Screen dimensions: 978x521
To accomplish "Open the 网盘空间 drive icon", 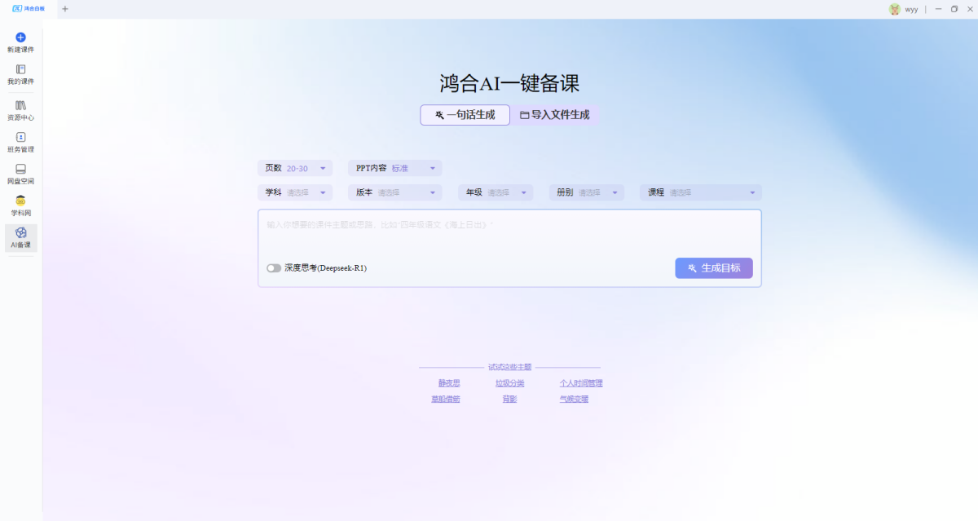I will click(20, 170).
